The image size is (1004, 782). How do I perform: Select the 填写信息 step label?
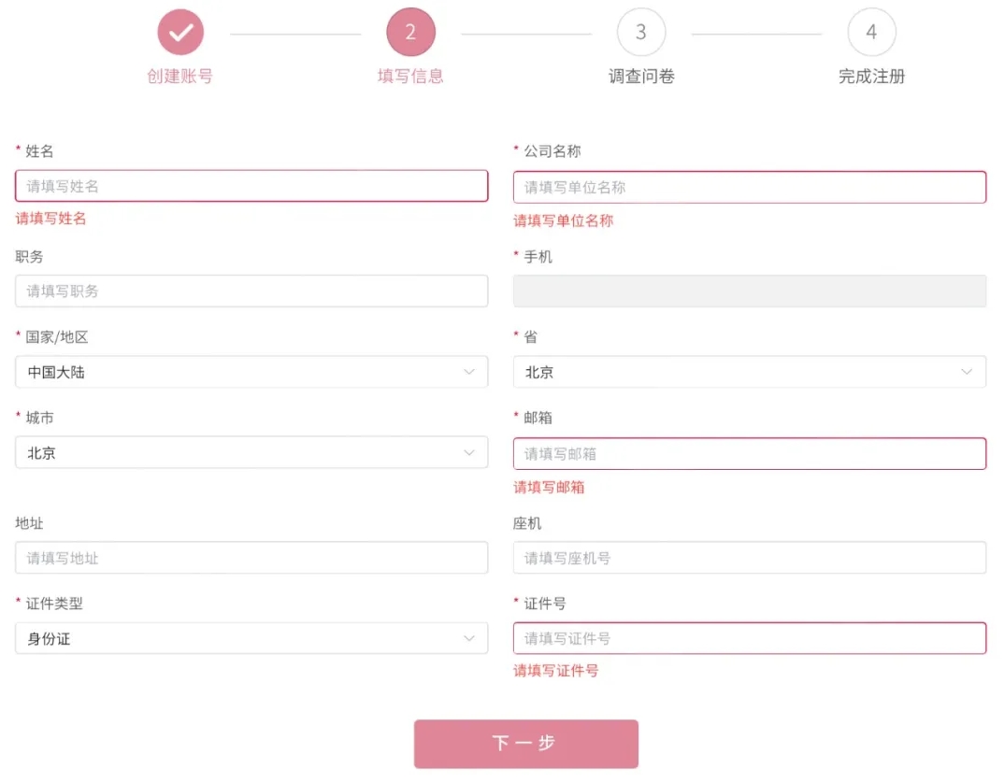click(410, 77)
